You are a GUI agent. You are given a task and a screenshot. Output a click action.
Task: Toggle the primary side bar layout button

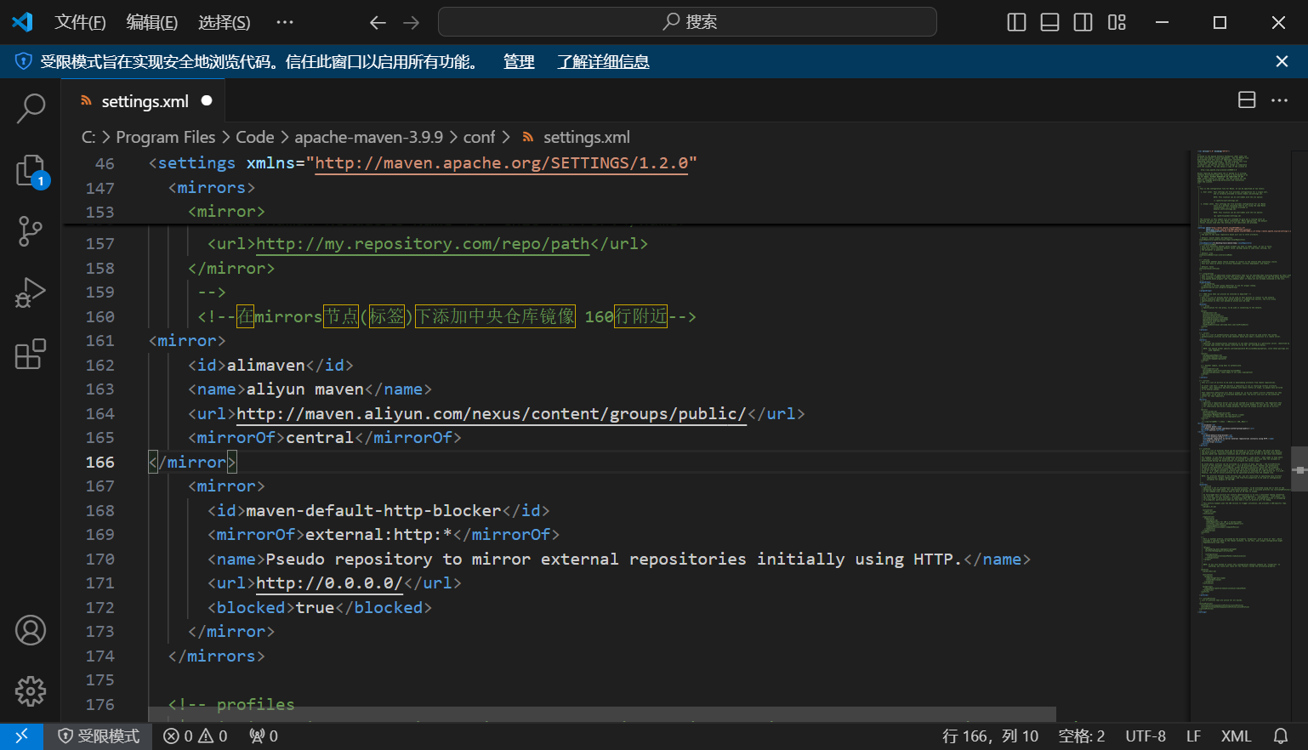tap(1016, 22)
